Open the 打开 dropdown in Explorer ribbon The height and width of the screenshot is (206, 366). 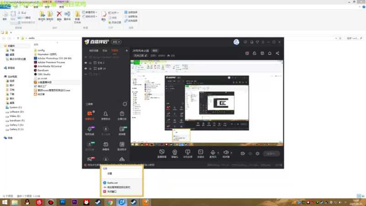point(113,13)
